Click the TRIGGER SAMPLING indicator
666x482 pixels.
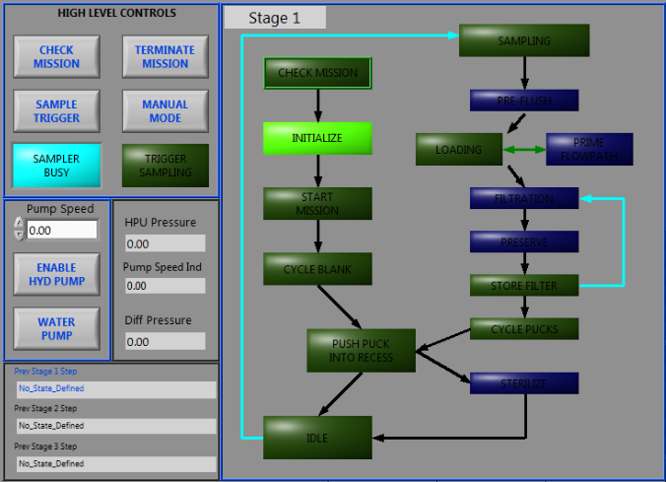click(166, 166)
